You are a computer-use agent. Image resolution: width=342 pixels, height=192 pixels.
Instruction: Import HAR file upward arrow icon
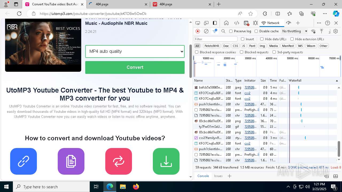[321, 31]
